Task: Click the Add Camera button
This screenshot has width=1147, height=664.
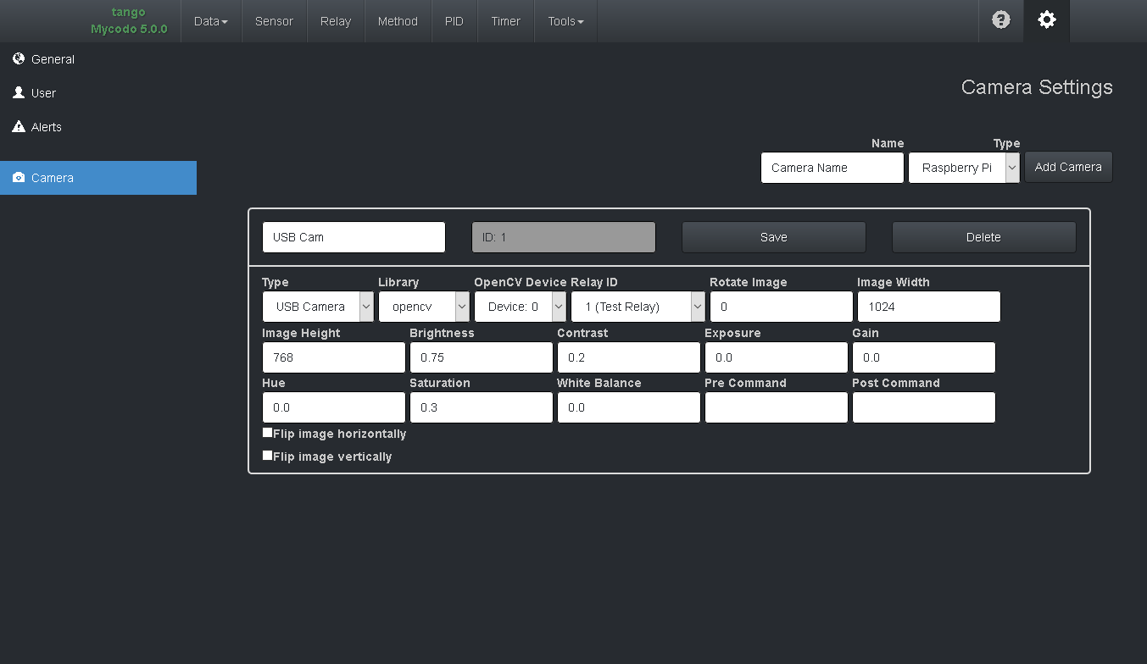Action: pyautogui.click(x=1068, y=167)
